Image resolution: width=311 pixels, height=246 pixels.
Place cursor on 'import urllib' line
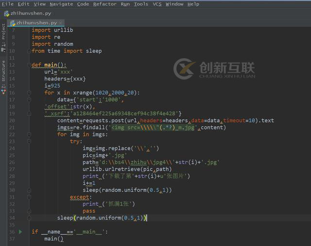[52, 30]
